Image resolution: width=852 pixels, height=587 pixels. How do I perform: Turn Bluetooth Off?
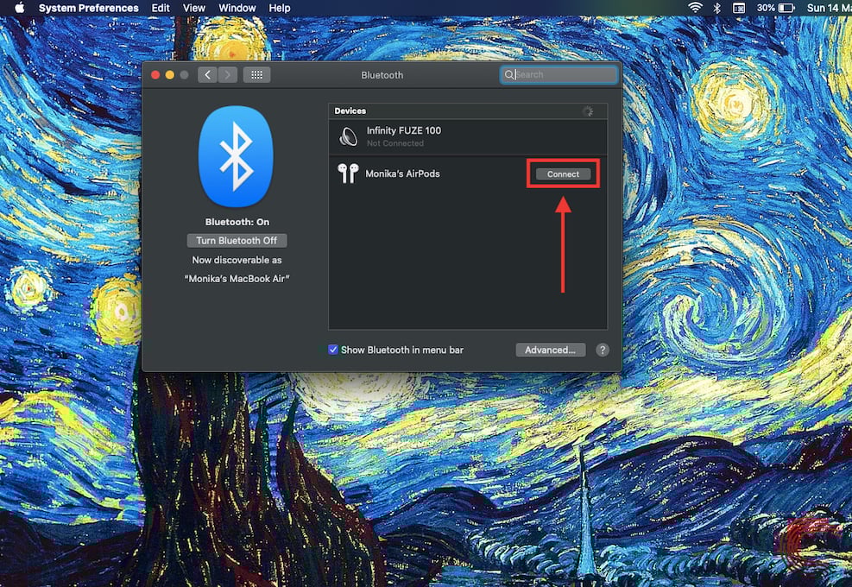[x=237, y=240]
